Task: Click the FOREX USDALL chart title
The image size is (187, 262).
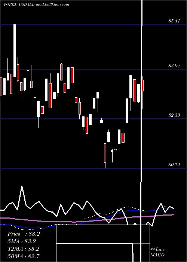Action: pyautogui.click(x=19, y=4)
